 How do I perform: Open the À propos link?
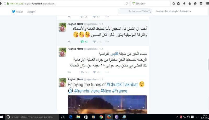coord(31,12)
